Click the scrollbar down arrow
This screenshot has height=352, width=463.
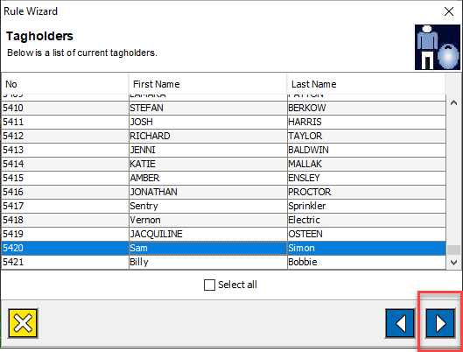point(454,262)
